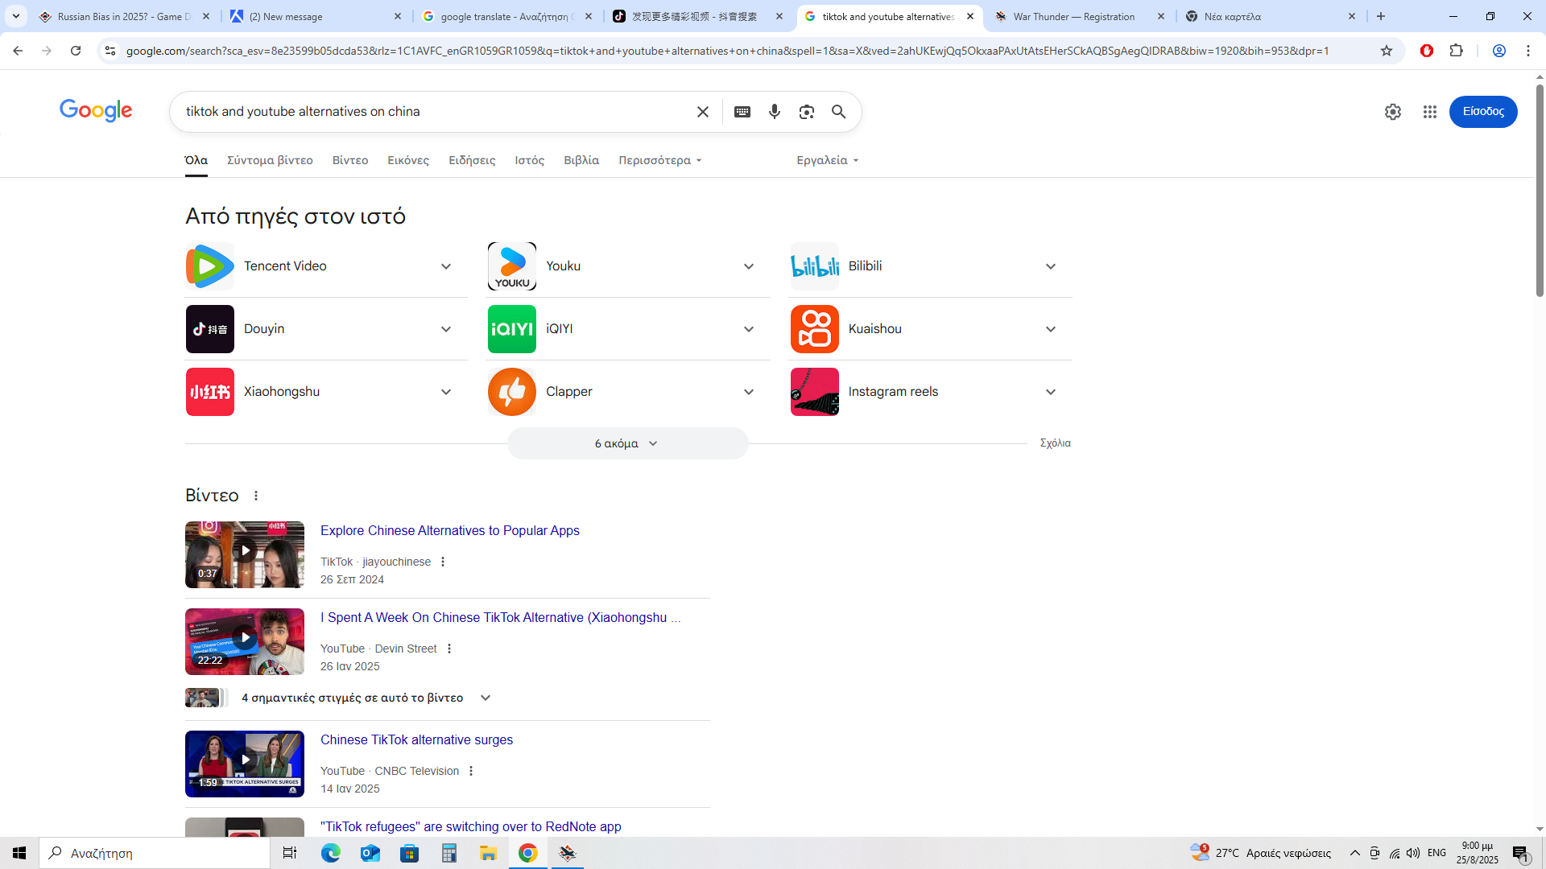Click the Windows taskbar search box
The width and height of the screenshot is (1546, 869).
[155, 853]
